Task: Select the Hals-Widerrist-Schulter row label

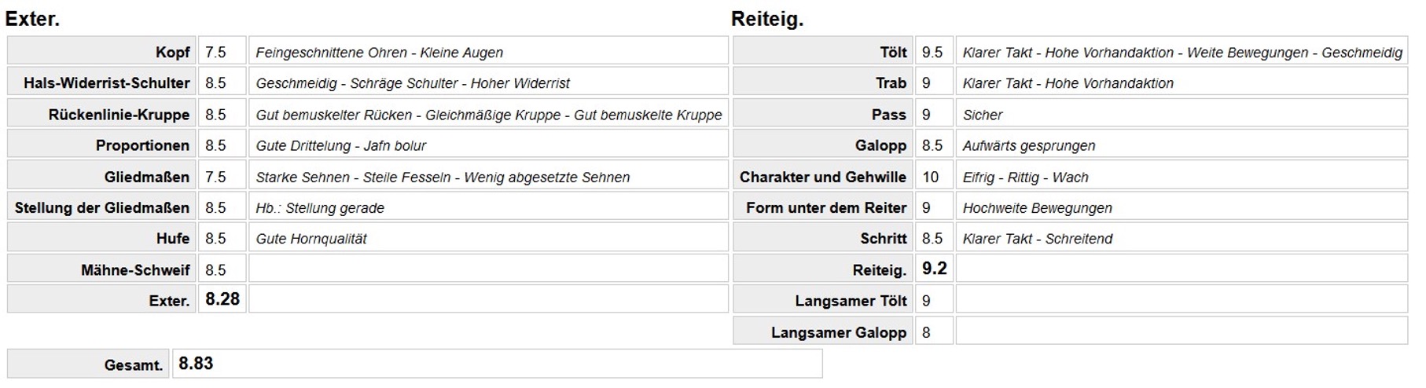Action: pos(106,82)
